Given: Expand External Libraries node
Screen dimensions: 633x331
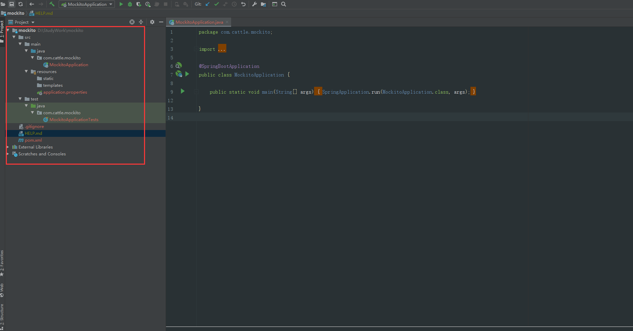Looking at the screenshot, I should tap(8, 147).
